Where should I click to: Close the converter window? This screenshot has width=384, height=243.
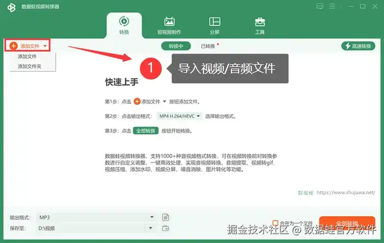(375, 7)
